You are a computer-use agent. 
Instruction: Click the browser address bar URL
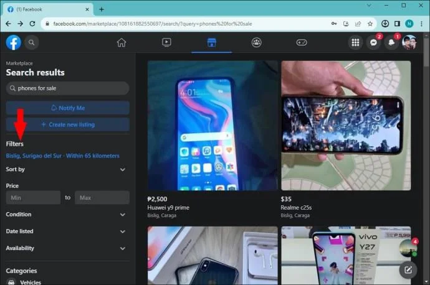[x=153, y=24]
